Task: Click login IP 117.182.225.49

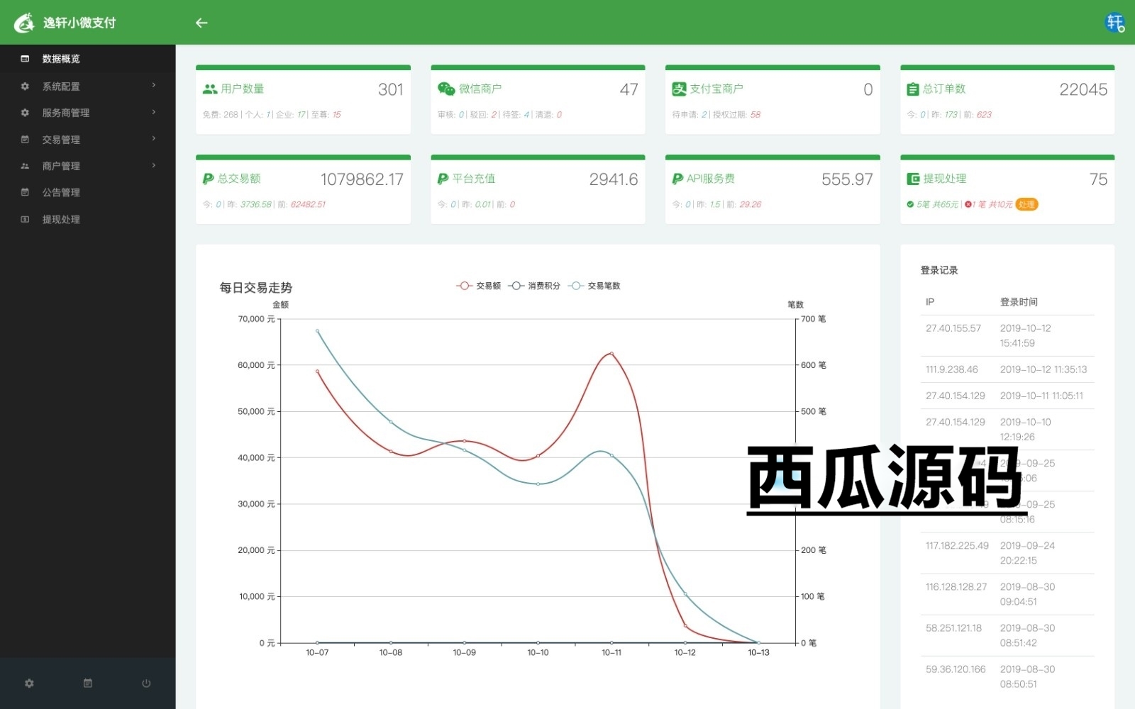Action: pos(957,545)
